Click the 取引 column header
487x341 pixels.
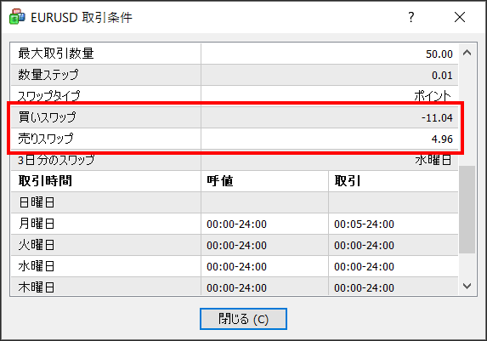pyautogui.click(x=394, y=181)
